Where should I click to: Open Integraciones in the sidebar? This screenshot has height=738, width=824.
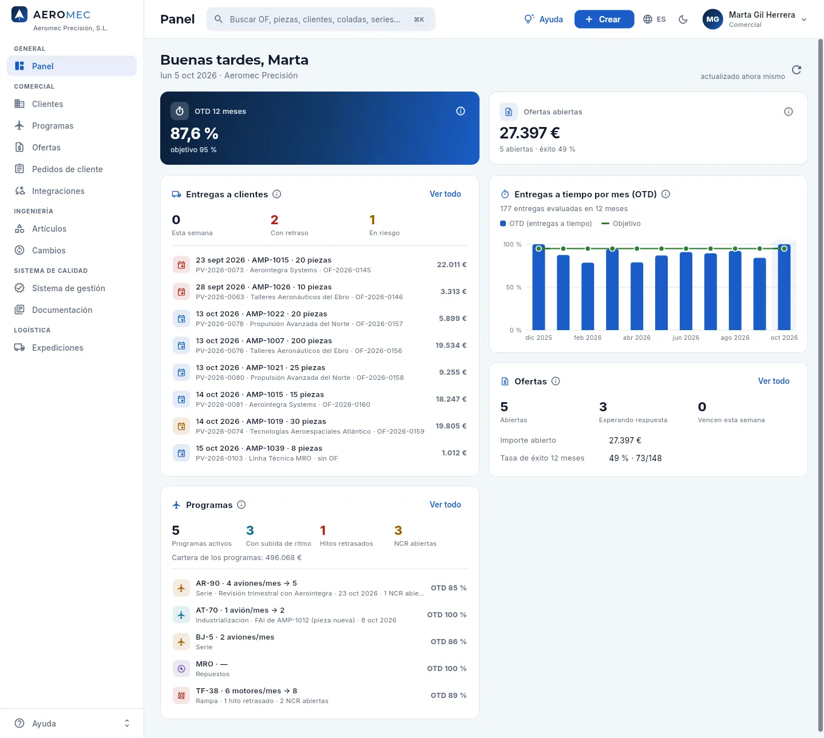72,191
